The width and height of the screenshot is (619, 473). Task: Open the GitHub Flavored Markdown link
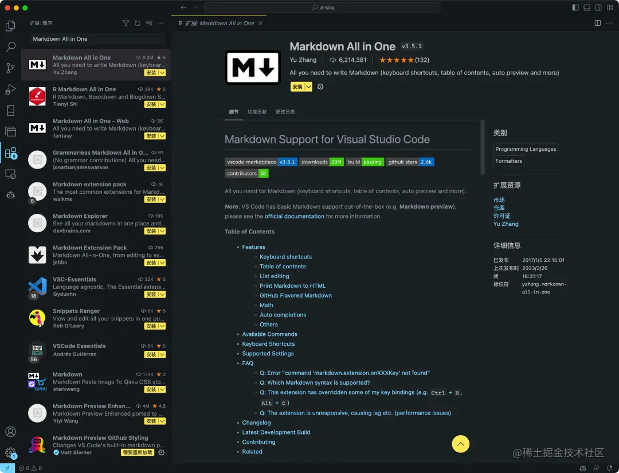point(296,295)
